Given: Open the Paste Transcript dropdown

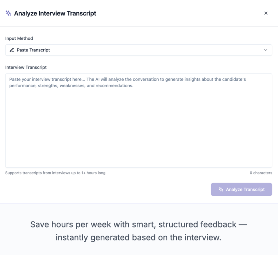Looking at the screenshot, I should click(x=138, y=50).
